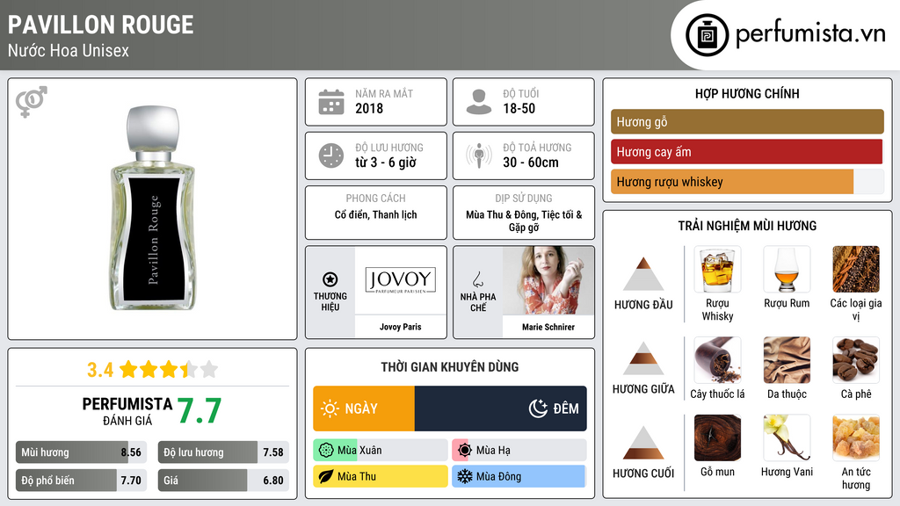Select the Cây thuốc lá note image
900x506 pixels.
click(x=717, y=360)
